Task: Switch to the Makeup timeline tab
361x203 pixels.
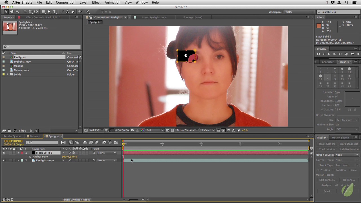Action: point(35,136)
